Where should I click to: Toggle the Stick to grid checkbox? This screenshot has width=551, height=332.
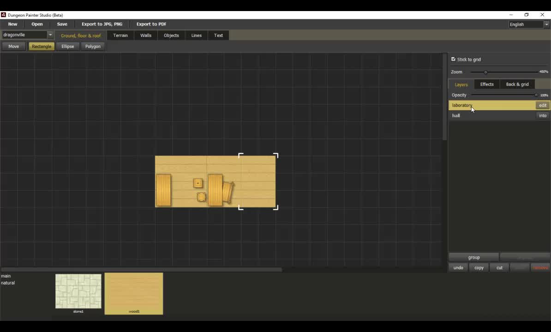coord(453,59)
